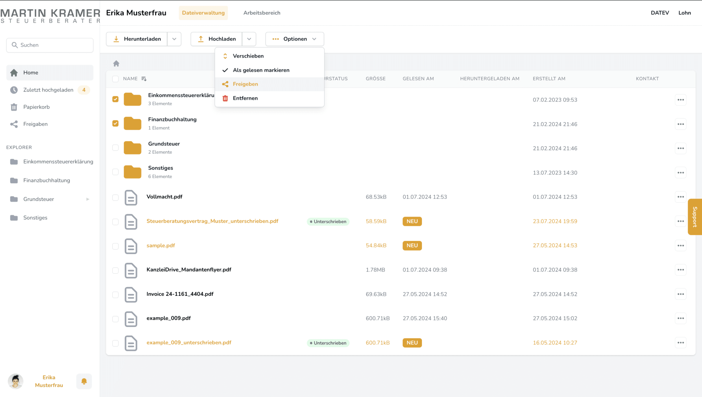
Task: Click the Herunterladen download button
Action: [137, 39]
